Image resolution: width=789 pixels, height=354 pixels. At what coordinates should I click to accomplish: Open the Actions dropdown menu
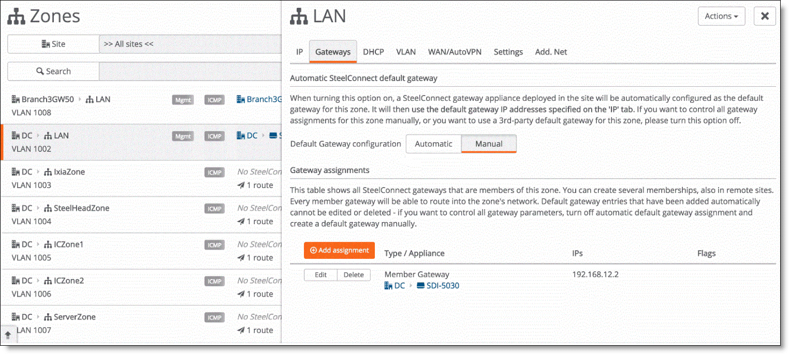[721, 16]
